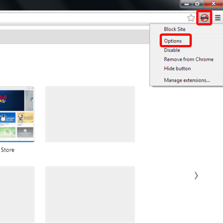Screen dimensions: 223x223
Task: Select Remove from Chrome
Action: (x=189, y=59)
